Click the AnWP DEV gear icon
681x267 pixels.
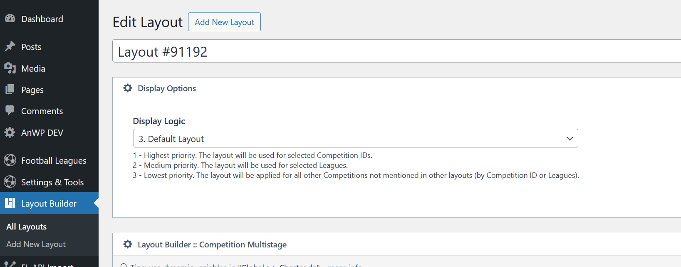[10, 132]
